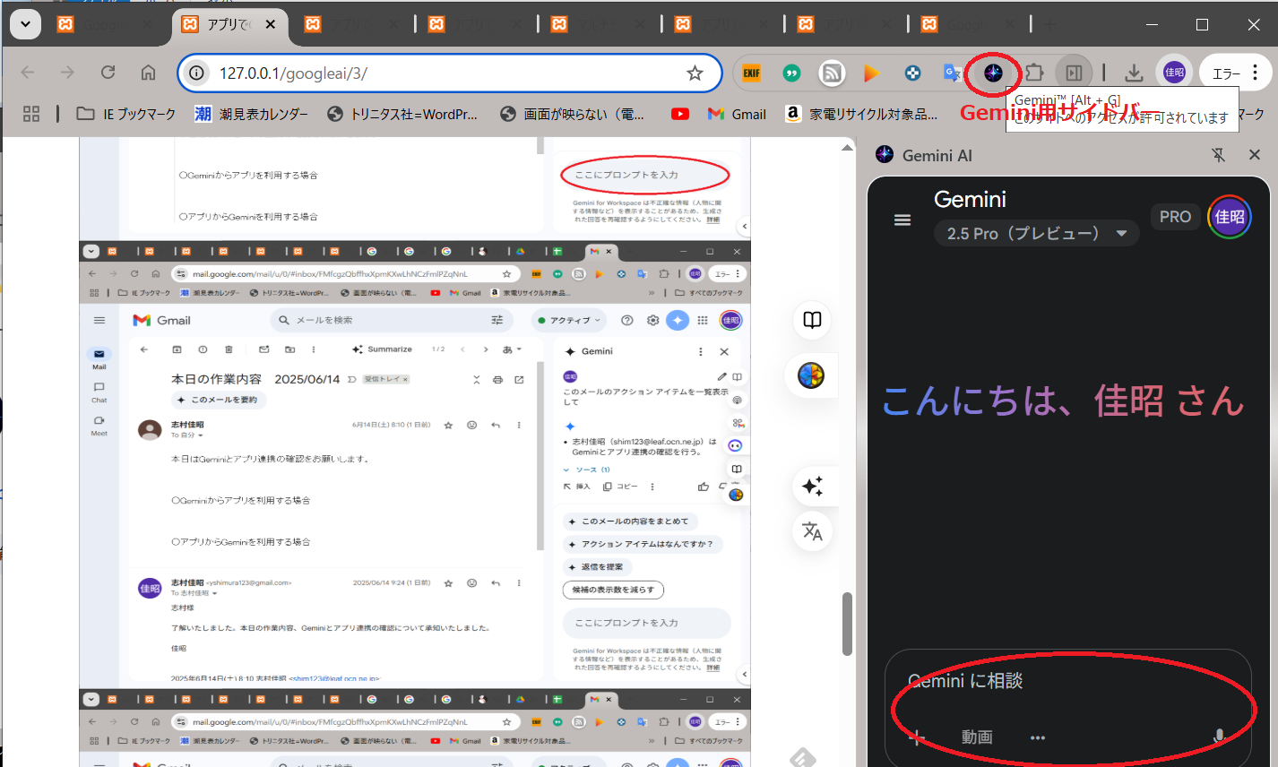
Task: Click the floating open-book icon
Action: [812, 320]
